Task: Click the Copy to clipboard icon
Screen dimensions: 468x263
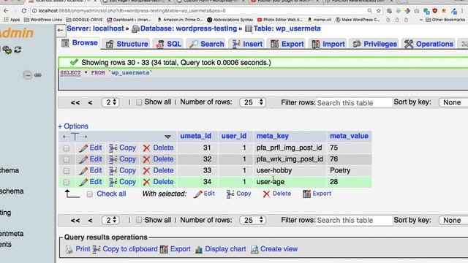Action: coord(96,249)
